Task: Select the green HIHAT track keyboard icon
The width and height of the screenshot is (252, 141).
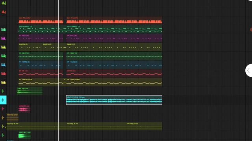Action: 4,56
